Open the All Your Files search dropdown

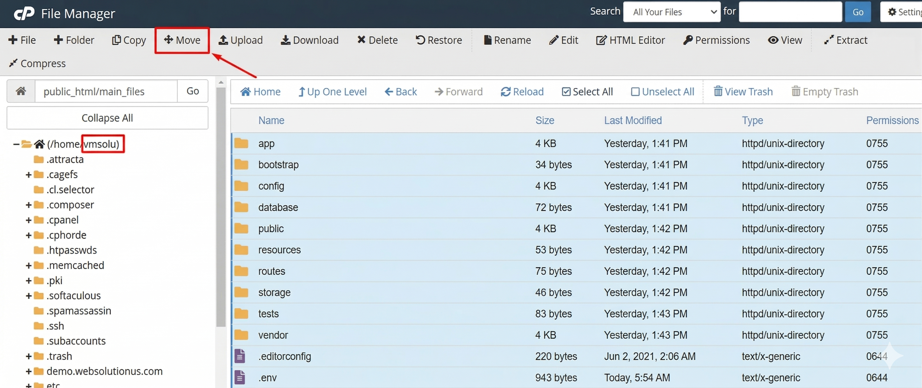click(672, 12)
